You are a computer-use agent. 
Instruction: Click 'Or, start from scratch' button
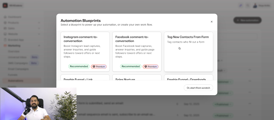[x=198, y=88]
